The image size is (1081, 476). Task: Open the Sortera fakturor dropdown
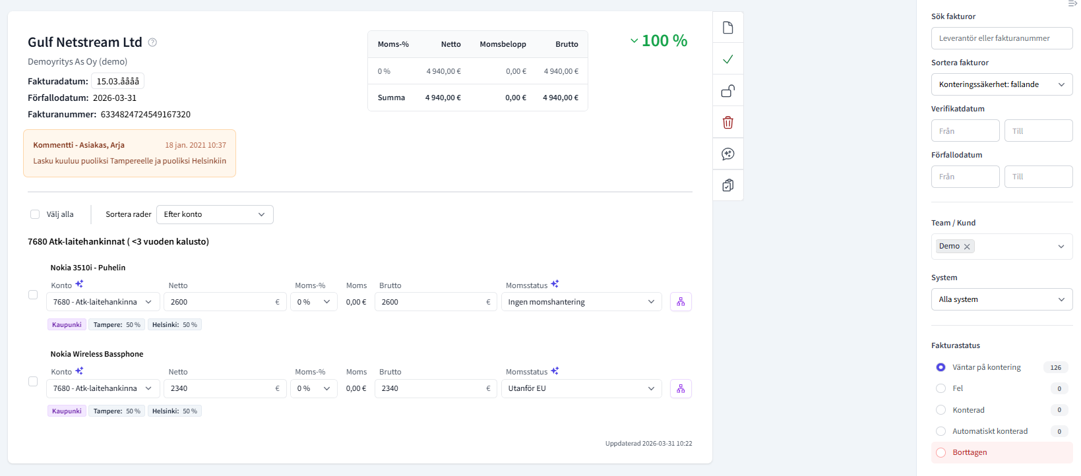1002,84
